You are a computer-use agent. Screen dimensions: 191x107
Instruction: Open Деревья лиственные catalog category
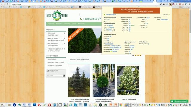click(x=53, y=34)
